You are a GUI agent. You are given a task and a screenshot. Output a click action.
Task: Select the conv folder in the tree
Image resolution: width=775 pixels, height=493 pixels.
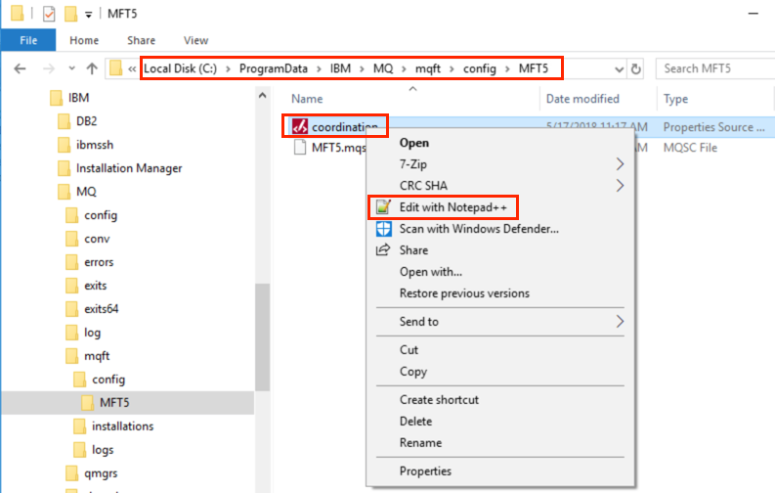[x=97, y=239]
